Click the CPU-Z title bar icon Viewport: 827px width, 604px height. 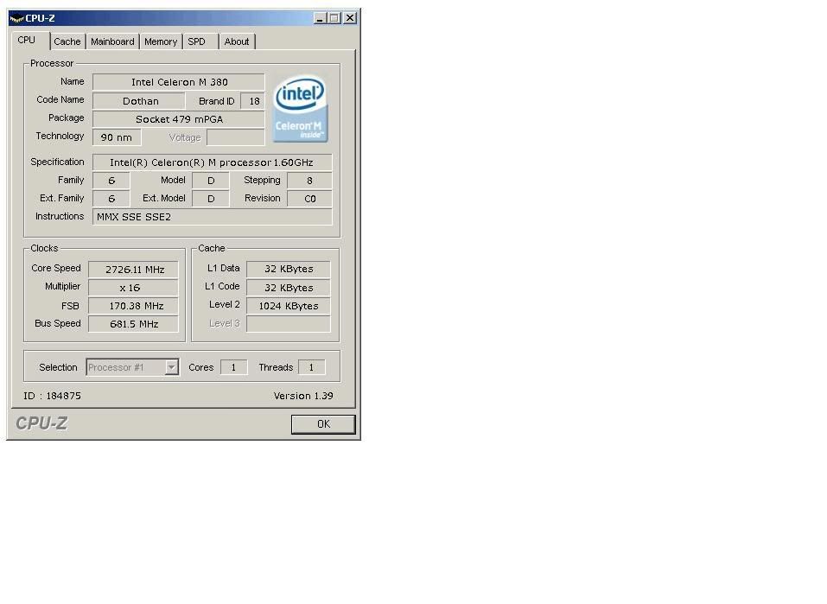[x=17, y=18]
